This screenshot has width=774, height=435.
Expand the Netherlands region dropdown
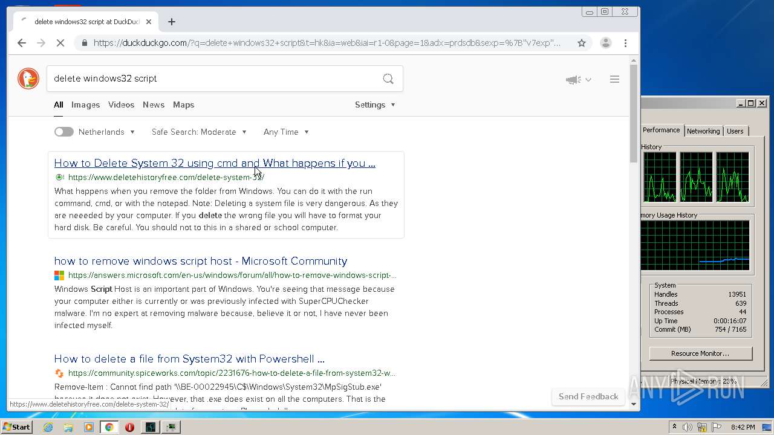tap(106, 132)
